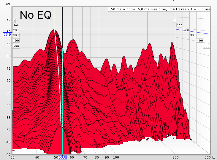Select the 150 ms window settings text

click(x=159, y=9)
